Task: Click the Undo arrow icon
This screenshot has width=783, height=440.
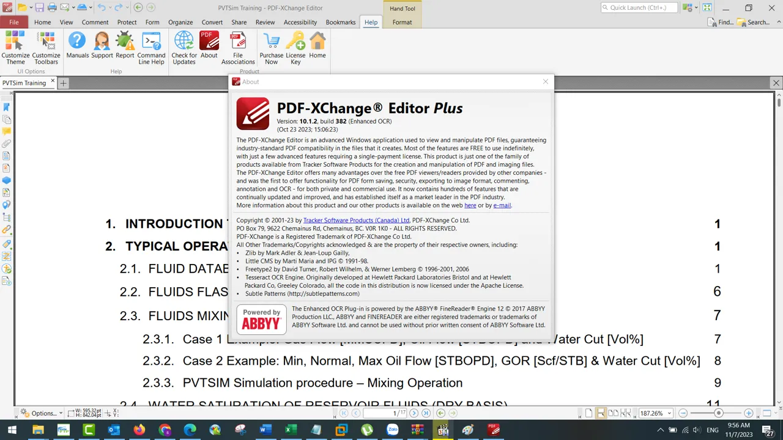Action: 102,7
